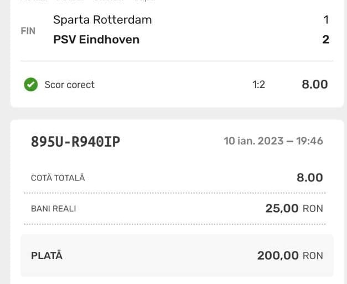Click the total odds value 8.00
The height and width of the screenshot is (284, 347).
(309, 178)
